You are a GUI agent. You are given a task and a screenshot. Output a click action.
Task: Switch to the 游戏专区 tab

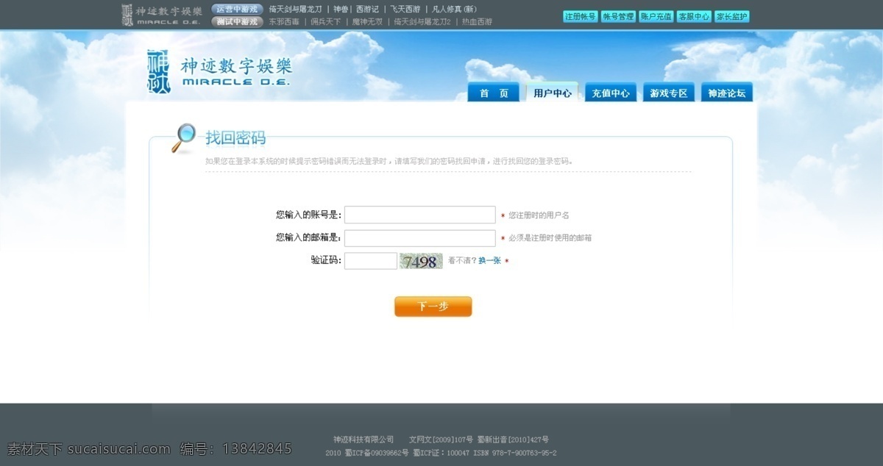[x=669, y=93]
